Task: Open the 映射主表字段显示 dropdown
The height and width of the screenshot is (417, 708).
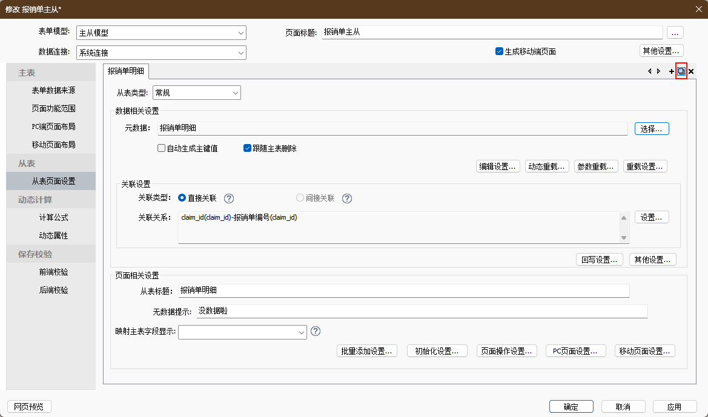Action: (242, 332)
